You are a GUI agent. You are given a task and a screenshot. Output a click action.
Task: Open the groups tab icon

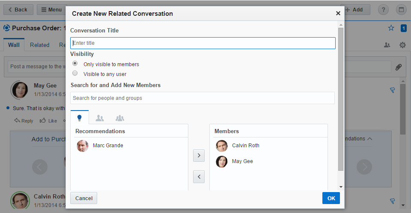click(x=120, y=118)
